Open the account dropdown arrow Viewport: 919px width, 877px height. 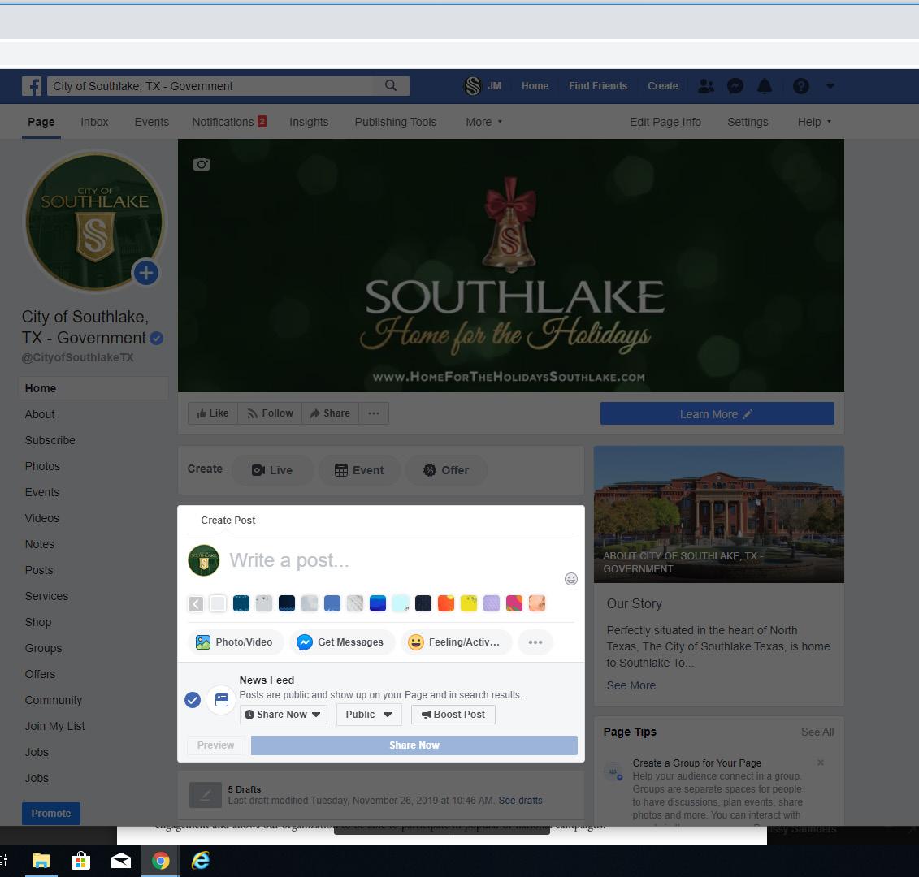coord(830,86)
